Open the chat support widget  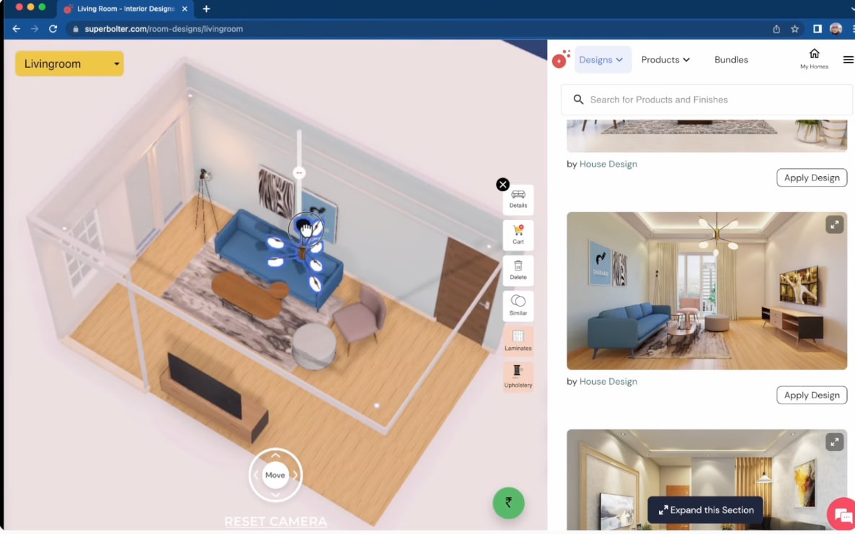point(842,515)
